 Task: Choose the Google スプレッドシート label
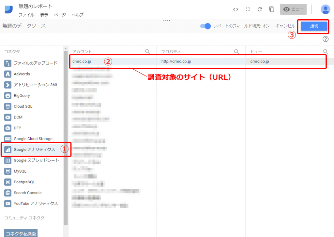click(x=36, y=160)
